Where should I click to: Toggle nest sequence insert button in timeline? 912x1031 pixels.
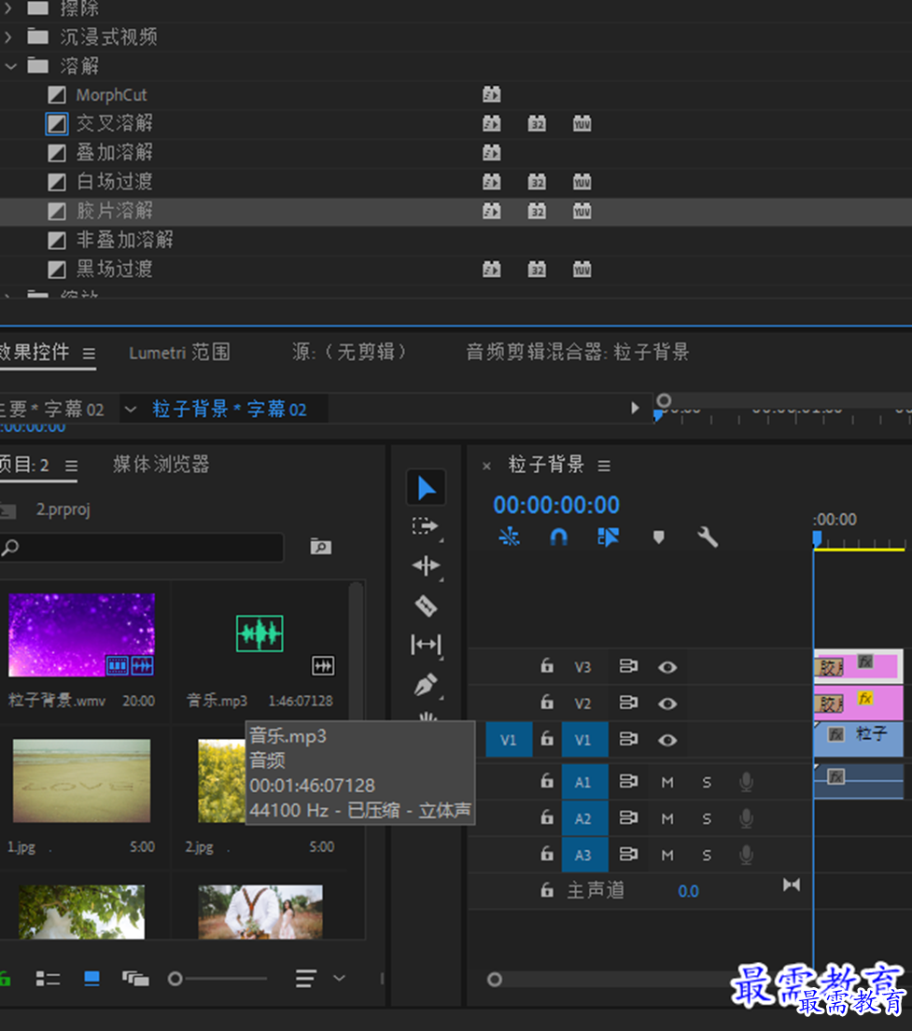[509, 537]
